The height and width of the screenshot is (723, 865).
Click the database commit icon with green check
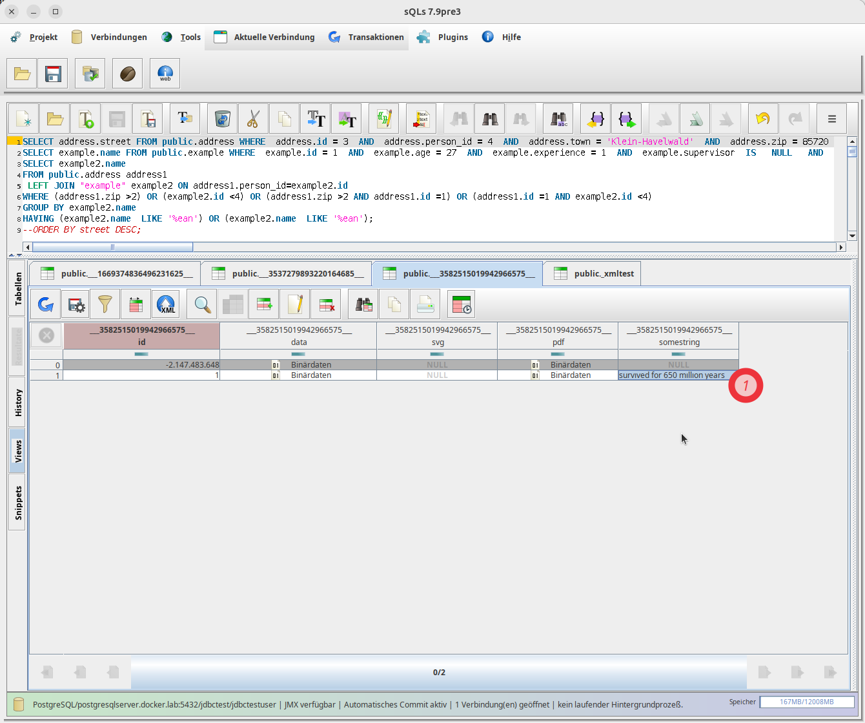(90, 74)
